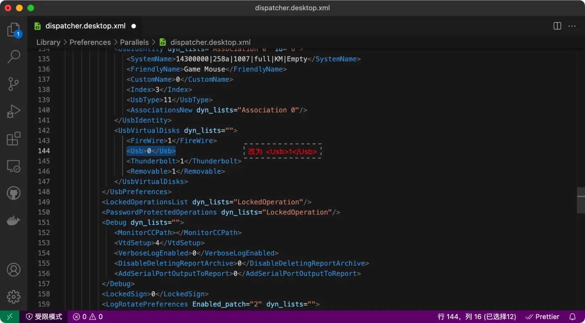The height and width of the screenshot is (323, 585).
Task: Open the Manage gear menu
Action: (x=14, y=297)
